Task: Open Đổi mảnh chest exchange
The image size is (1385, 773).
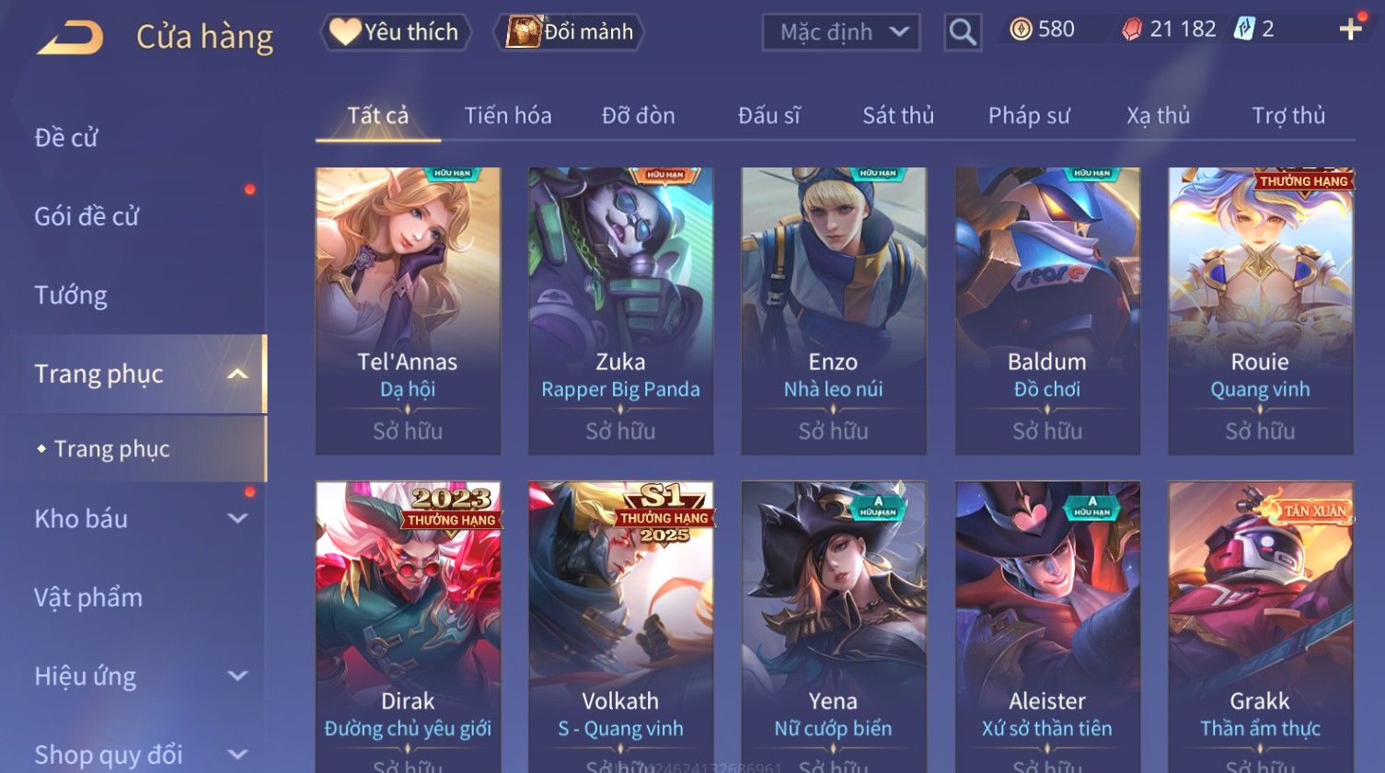Action: point(570,32)
